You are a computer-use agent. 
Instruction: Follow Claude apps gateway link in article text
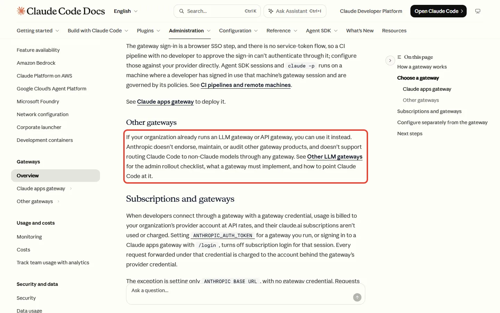pyautogui.click(x=165, y=102)
